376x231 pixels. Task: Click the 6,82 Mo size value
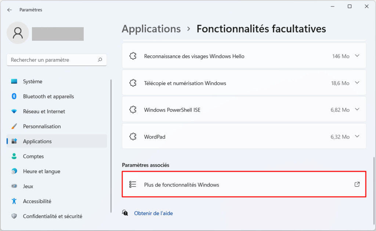(340, 110)
